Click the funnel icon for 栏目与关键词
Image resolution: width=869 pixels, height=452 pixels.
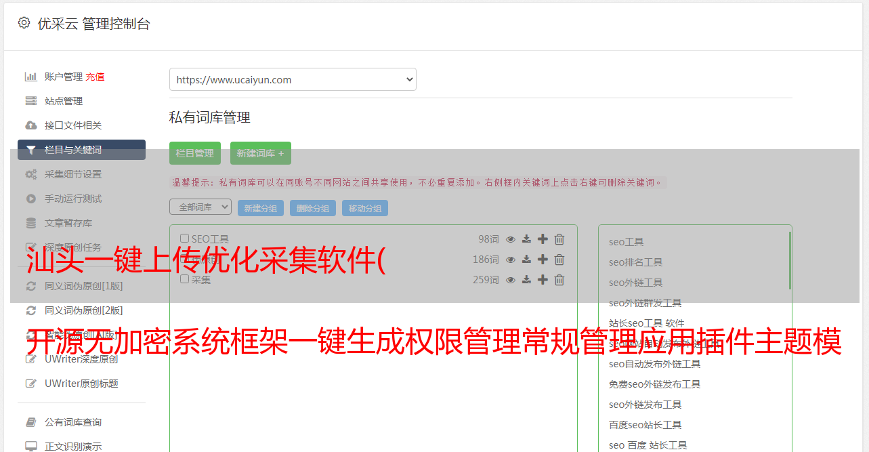pos(31,150)
